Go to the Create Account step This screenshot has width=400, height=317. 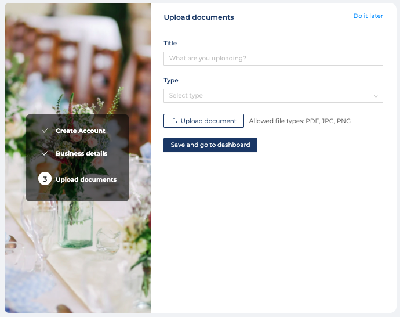coord(80,131)
